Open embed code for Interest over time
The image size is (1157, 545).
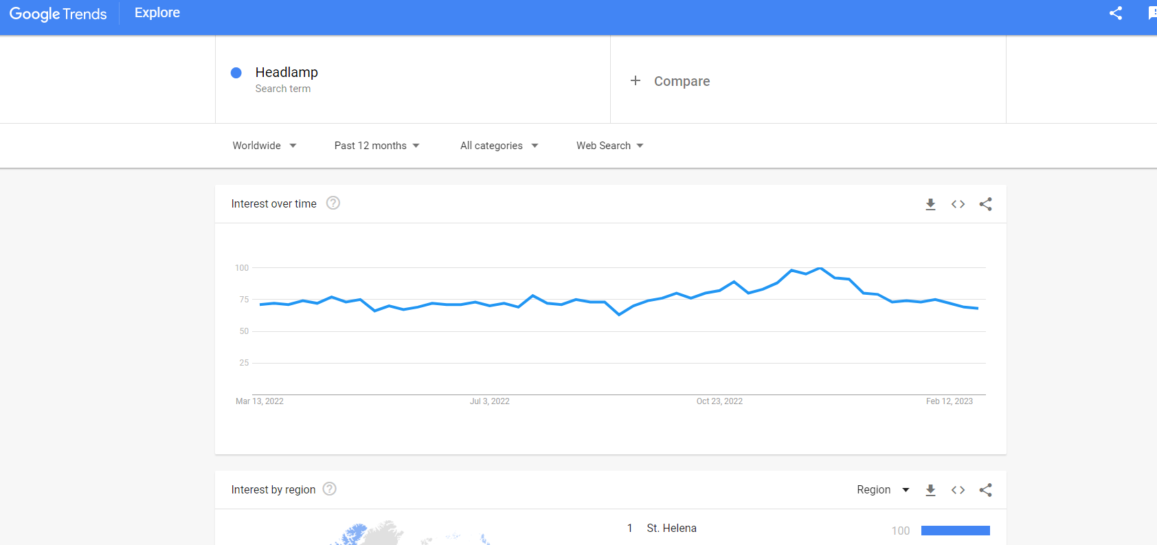pos(958,204)
